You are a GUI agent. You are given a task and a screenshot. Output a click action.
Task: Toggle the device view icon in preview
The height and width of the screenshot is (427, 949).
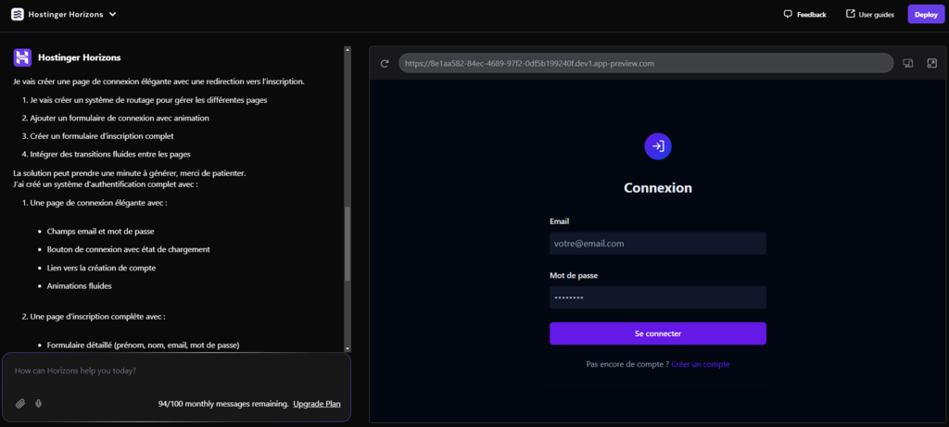coord(908,63)
